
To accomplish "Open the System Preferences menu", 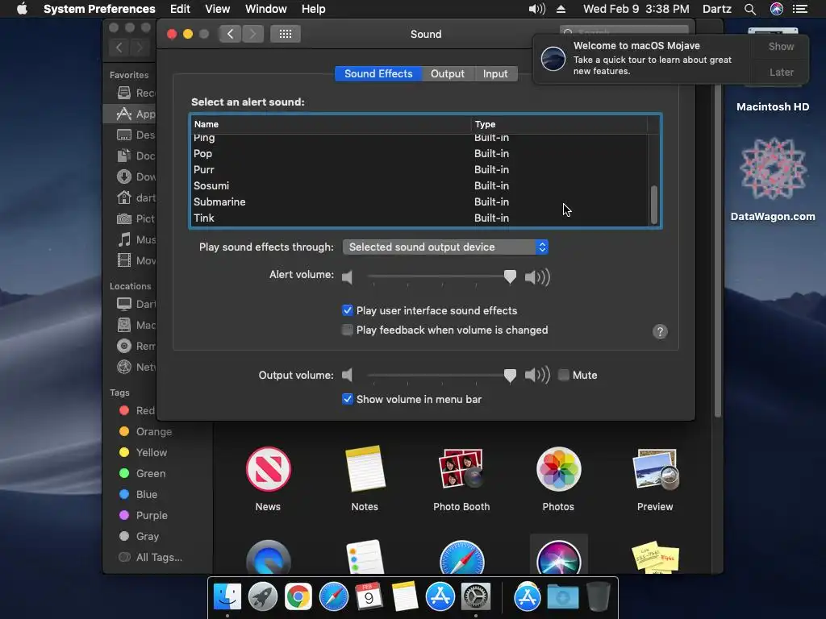I will tap(99, 9).
